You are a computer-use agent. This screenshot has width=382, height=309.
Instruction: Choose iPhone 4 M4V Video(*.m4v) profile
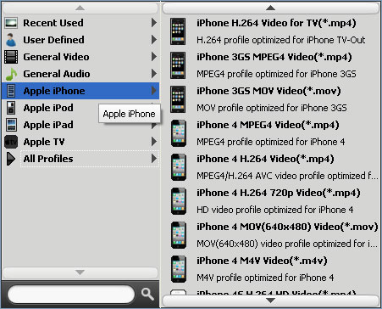tap(262, 261)
